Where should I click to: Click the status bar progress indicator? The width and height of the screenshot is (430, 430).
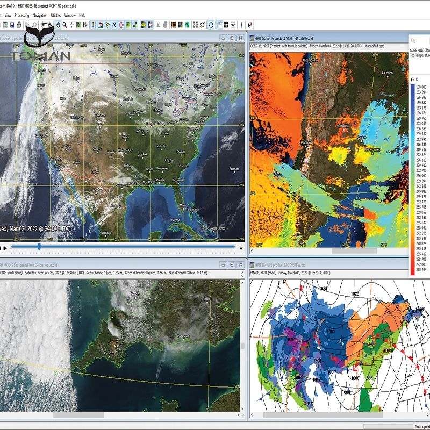pyautogui.click(x=388, y=426)
